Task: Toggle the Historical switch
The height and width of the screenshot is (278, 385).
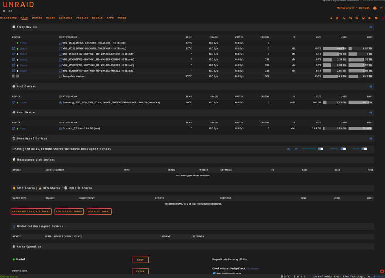Action: tap(320, 149)
